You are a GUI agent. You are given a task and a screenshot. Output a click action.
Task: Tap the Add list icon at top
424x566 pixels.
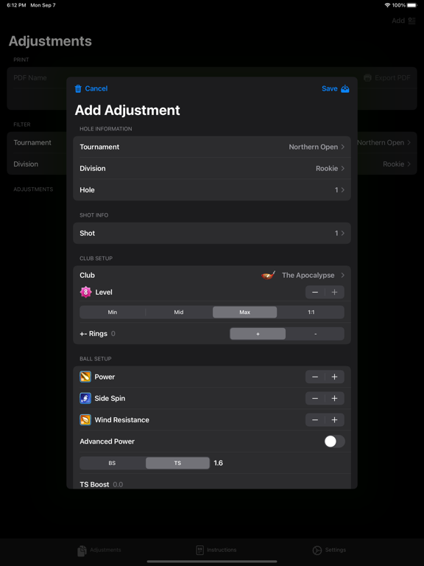tap(411, 21)
